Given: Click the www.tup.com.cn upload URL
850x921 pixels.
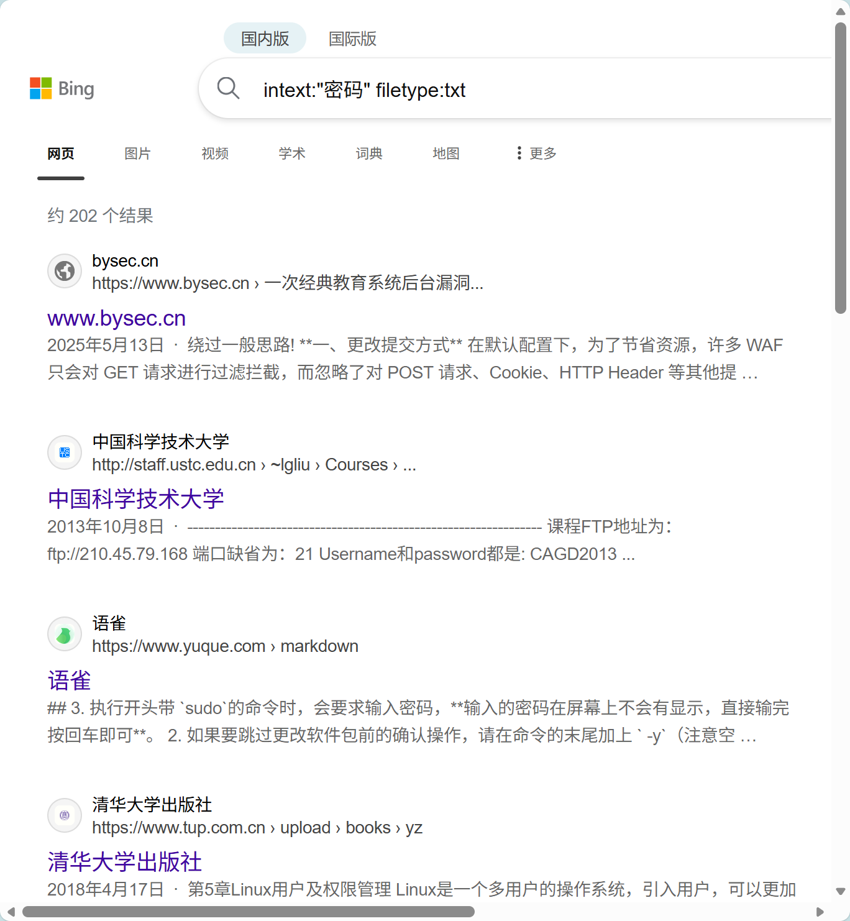Looking at the screenshot, I should 257,828.
